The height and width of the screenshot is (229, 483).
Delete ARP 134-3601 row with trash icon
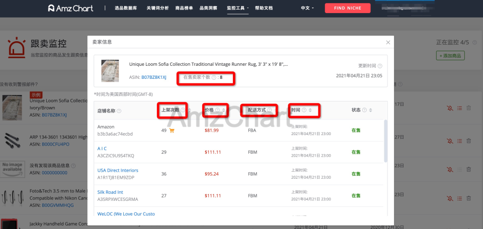tap(468, 141)
